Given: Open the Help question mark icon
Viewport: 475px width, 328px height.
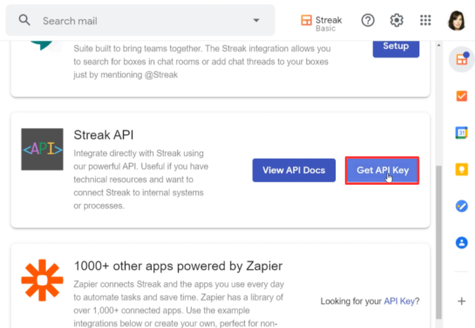Looking at the screenshot, I should (368, 20).
